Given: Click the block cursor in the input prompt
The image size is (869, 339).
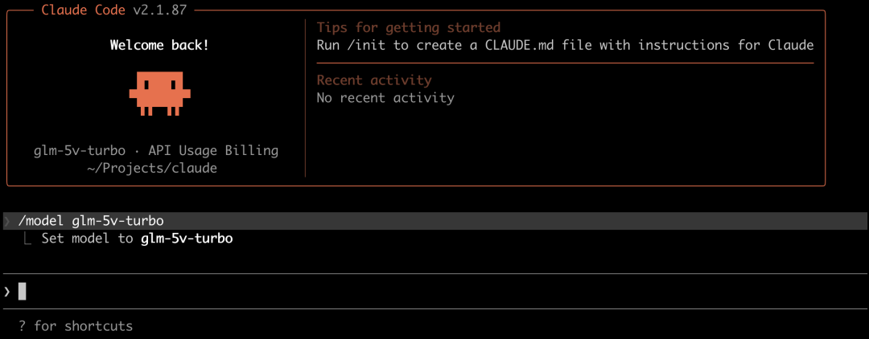Looking at the screenshot, I should coord(23,291).
